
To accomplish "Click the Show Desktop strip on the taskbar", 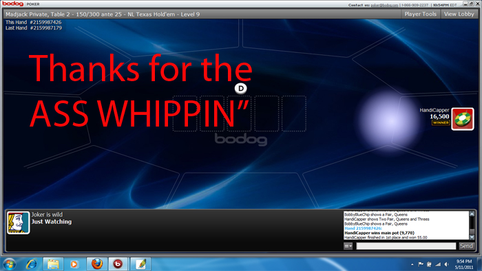I will (x=479, y=264).
